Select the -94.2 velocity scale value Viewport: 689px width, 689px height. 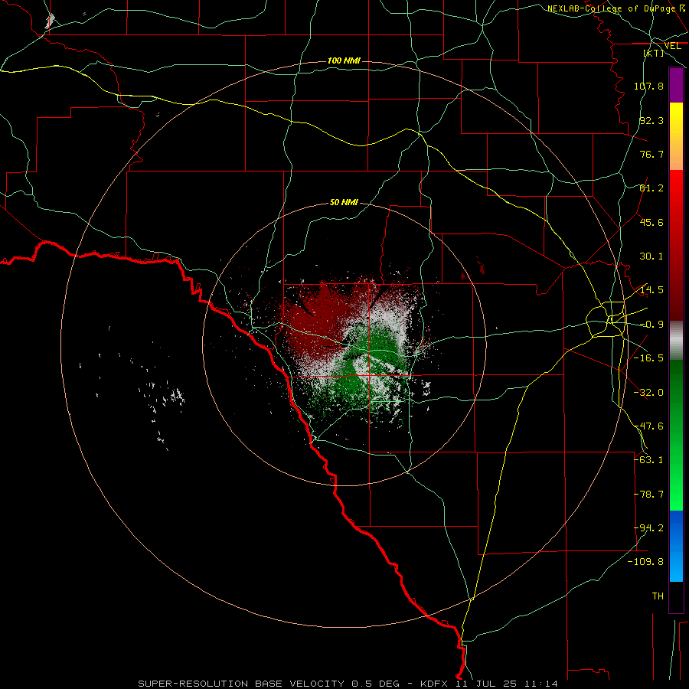coord(648,528)
